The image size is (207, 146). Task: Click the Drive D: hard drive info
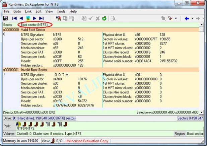click(x=40, y=118)
